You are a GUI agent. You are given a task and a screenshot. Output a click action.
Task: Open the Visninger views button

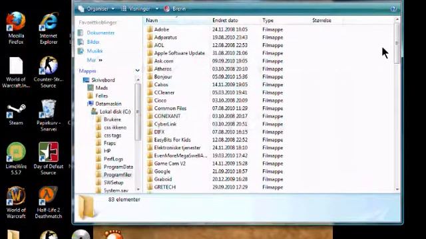[136, 9]
